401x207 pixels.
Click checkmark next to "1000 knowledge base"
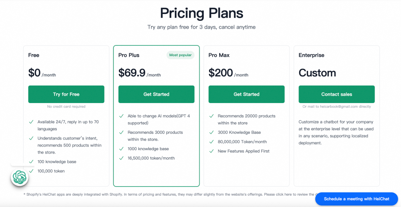tap(121, 149)
